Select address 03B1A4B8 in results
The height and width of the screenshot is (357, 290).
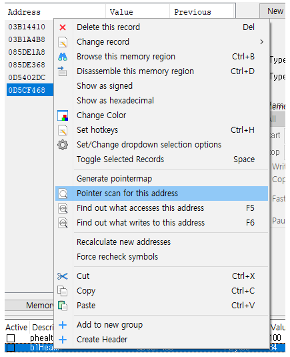pos(27,39)
